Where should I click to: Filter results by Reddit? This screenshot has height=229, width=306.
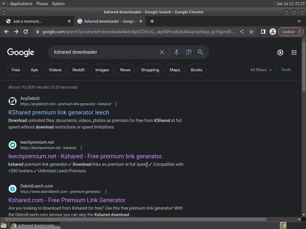[79, 70]
